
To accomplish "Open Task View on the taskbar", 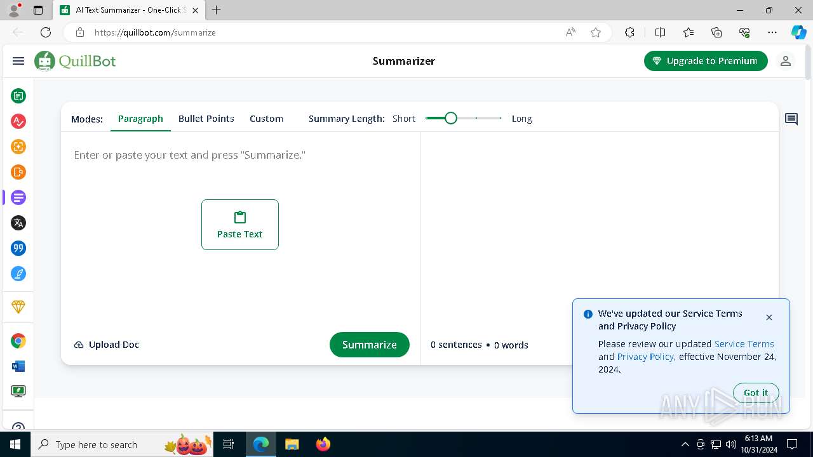I will [x=229, y=444].
